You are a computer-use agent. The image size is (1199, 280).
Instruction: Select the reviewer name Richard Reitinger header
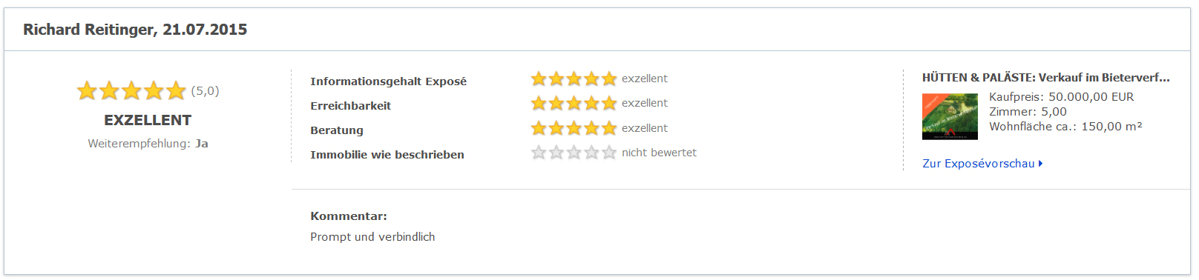click(135, 30)
